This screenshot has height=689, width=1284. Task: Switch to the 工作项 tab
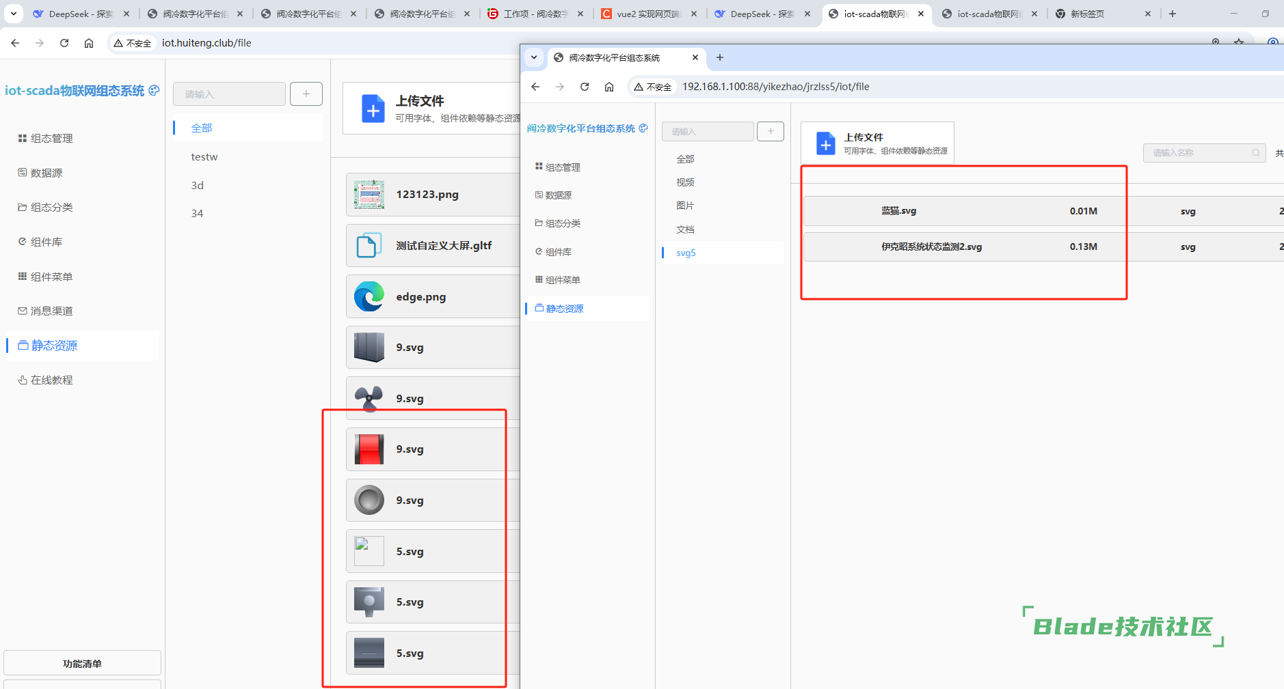pos(535,14)
